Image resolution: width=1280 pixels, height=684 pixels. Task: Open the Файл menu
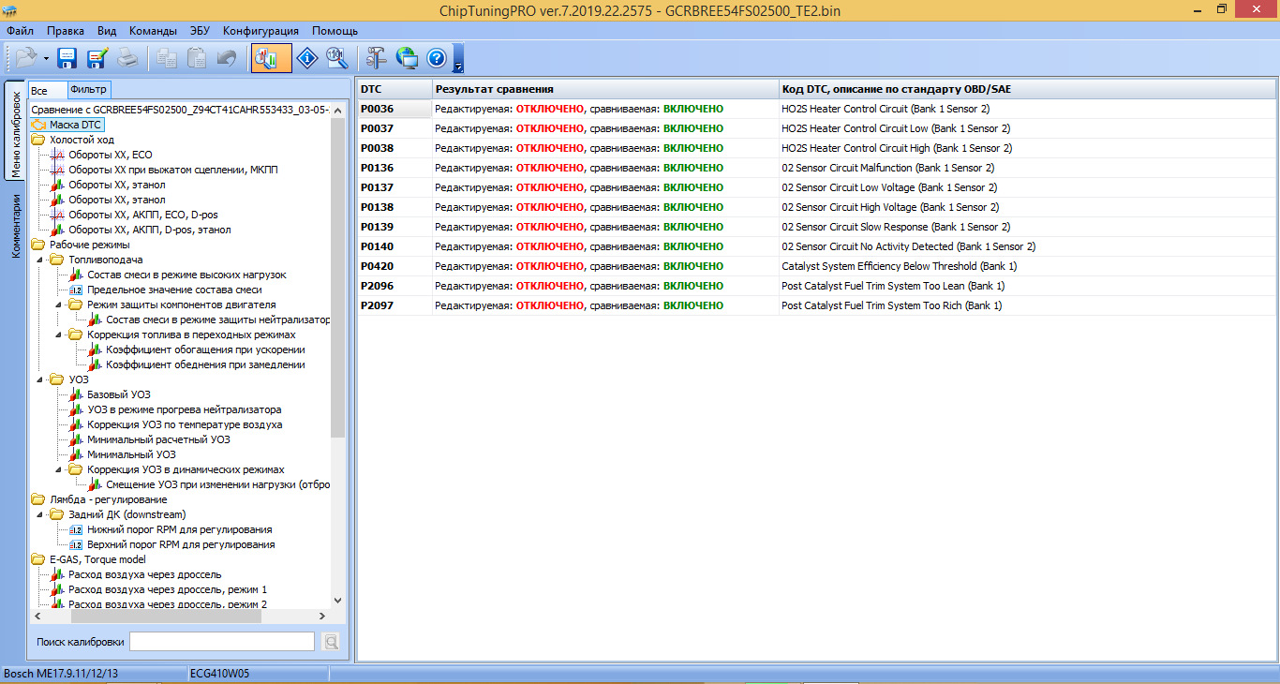click(x=20, y=31)
